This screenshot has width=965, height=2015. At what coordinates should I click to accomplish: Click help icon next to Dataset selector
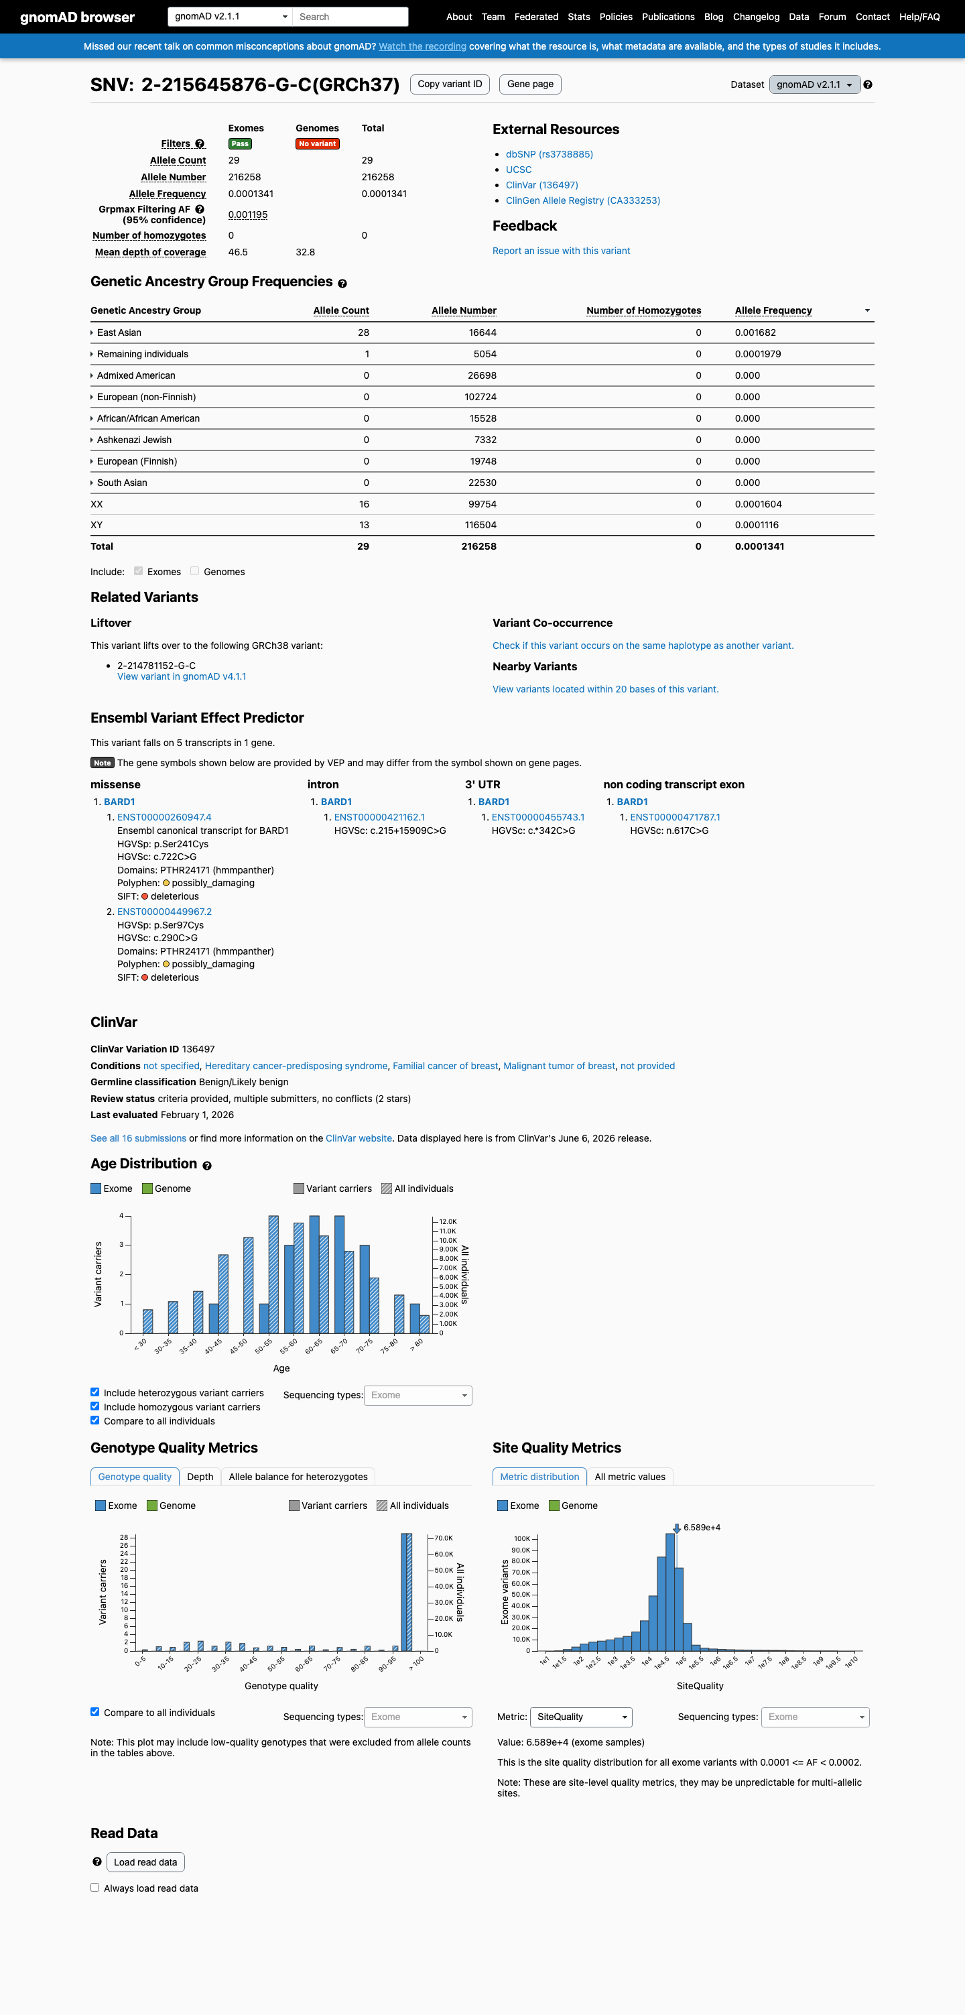click(x=867, y=84)
